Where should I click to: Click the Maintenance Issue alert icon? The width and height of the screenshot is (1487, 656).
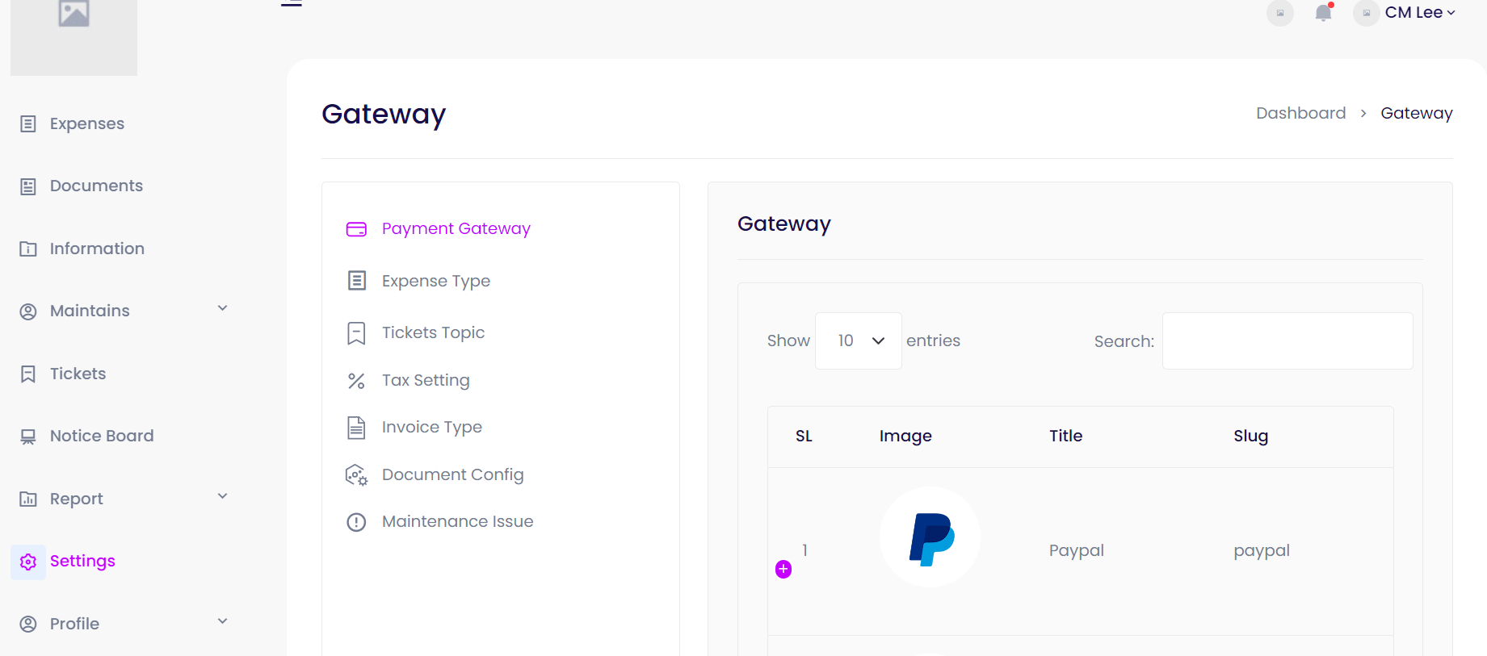click(356, 522)
